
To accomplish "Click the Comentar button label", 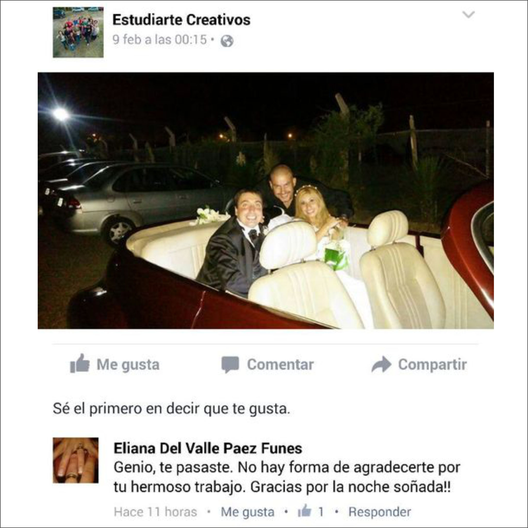I will click(x=280, y=364).
